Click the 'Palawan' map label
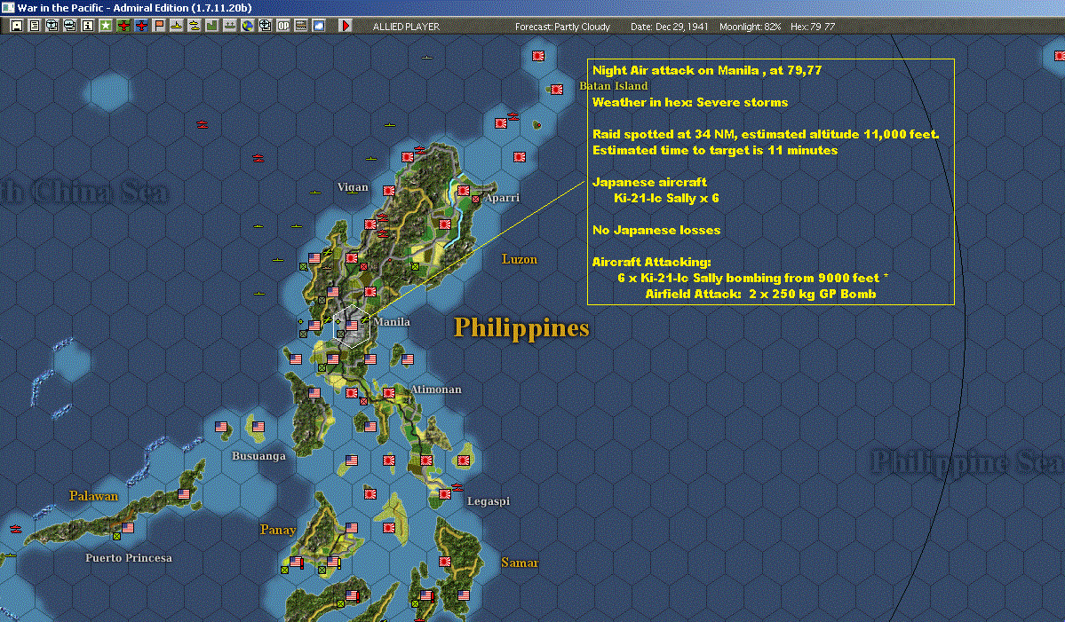The height and width of the screenshot is (622, 1065). pyautogui.click(x=94, y=496)
